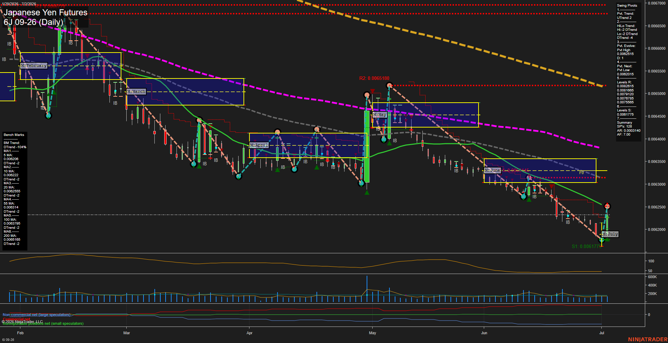
Task: Click the 'Jun' time axis label
Action: [x=484, y=333]
